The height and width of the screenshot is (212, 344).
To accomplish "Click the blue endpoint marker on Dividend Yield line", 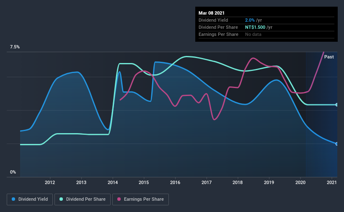I will 336,144.
